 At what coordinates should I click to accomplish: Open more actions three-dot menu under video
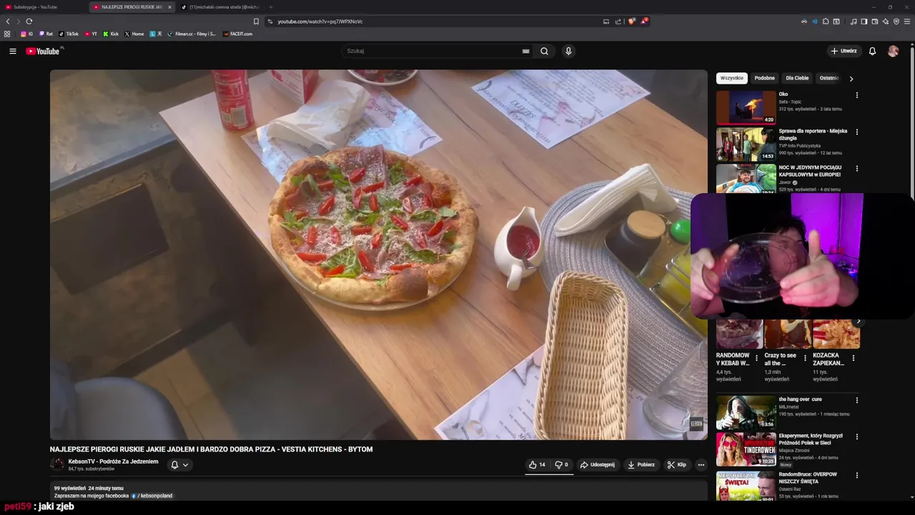click(x=701, y=465)
